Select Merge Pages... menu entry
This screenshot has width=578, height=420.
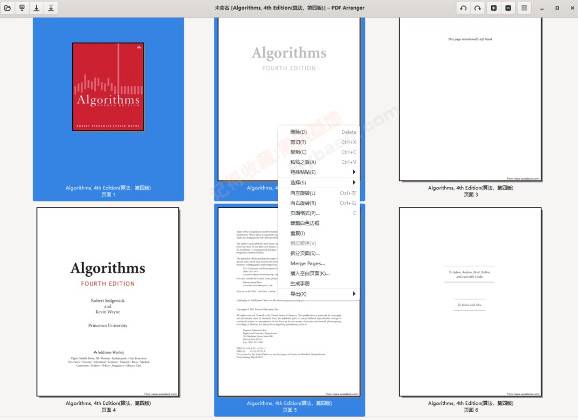pyautogui.click(x=319, y=263)
